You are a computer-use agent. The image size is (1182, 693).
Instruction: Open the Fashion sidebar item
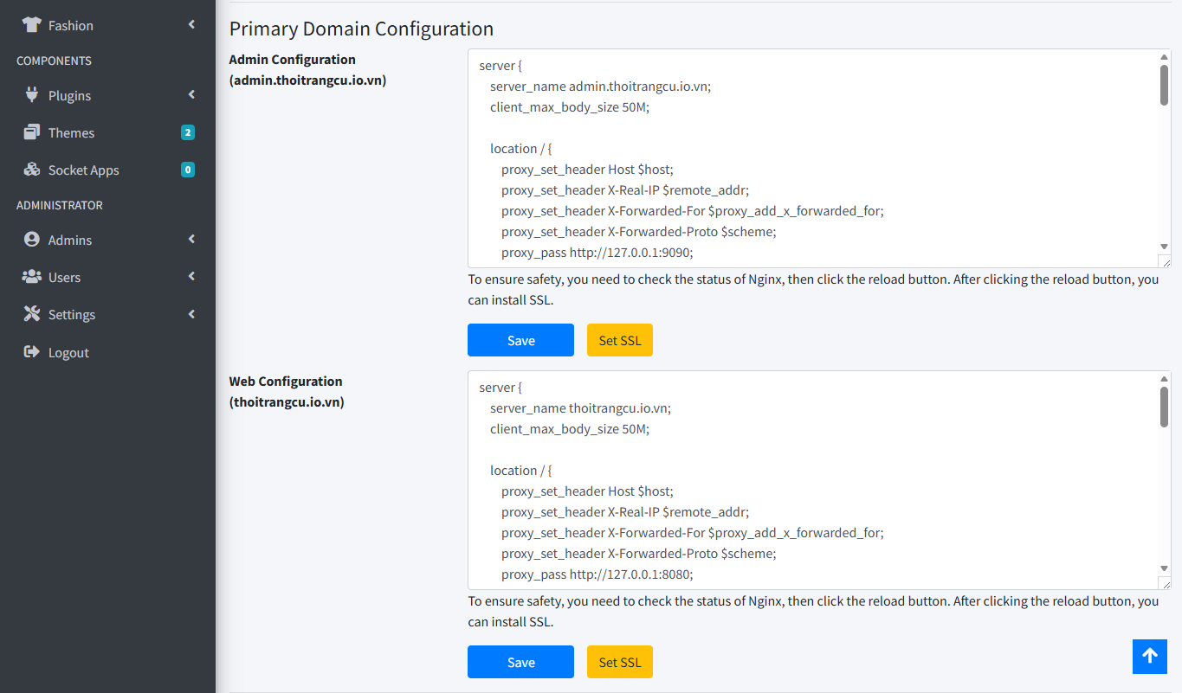107,25
